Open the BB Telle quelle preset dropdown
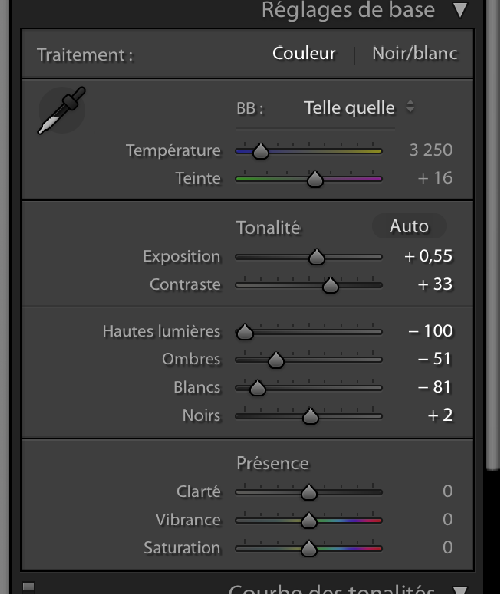The width and height of the screenshot is (500, 594). 359,108
